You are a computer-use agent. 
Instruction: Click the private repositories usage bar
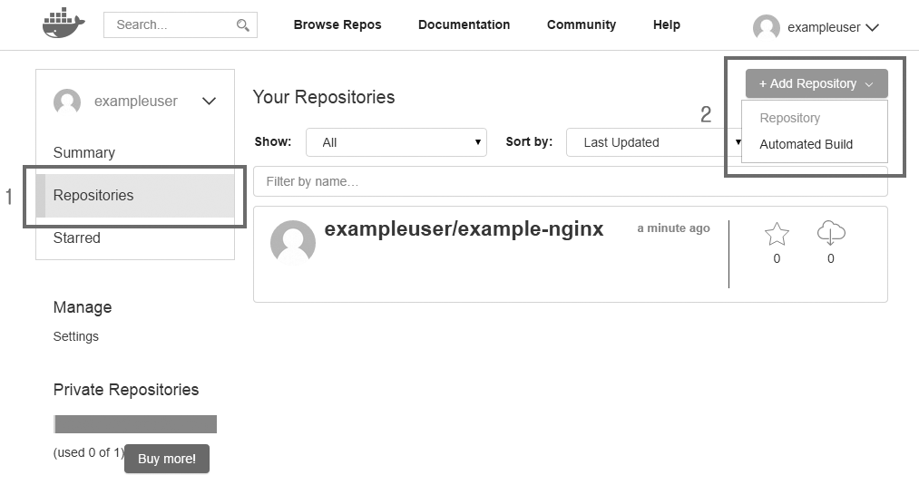pyautogui.click(x=135, y=424)
